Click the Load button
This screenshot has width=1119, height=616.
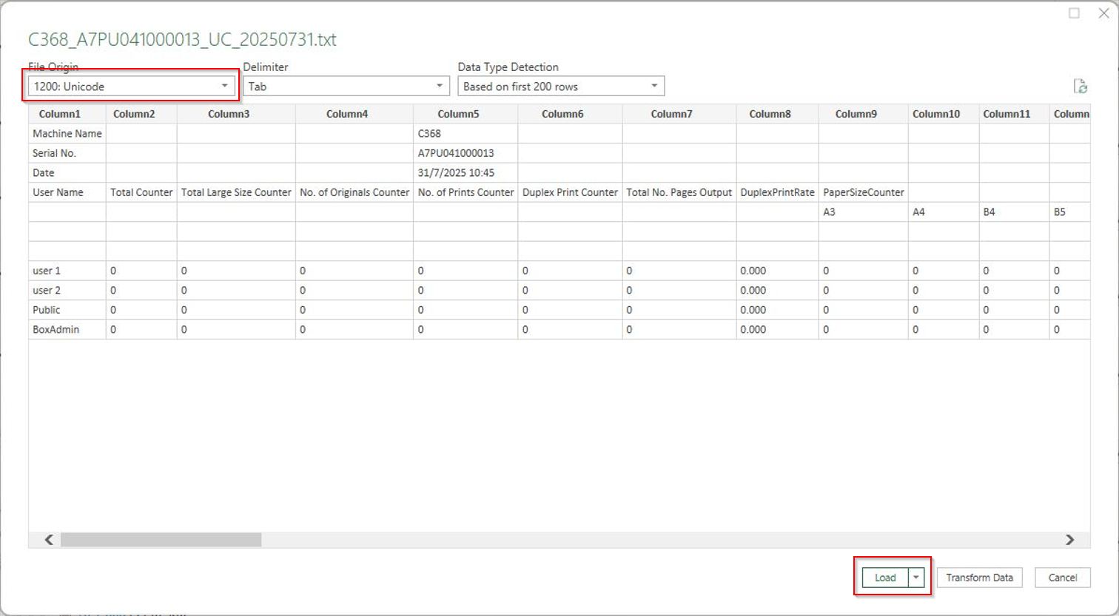click(885, 578)
